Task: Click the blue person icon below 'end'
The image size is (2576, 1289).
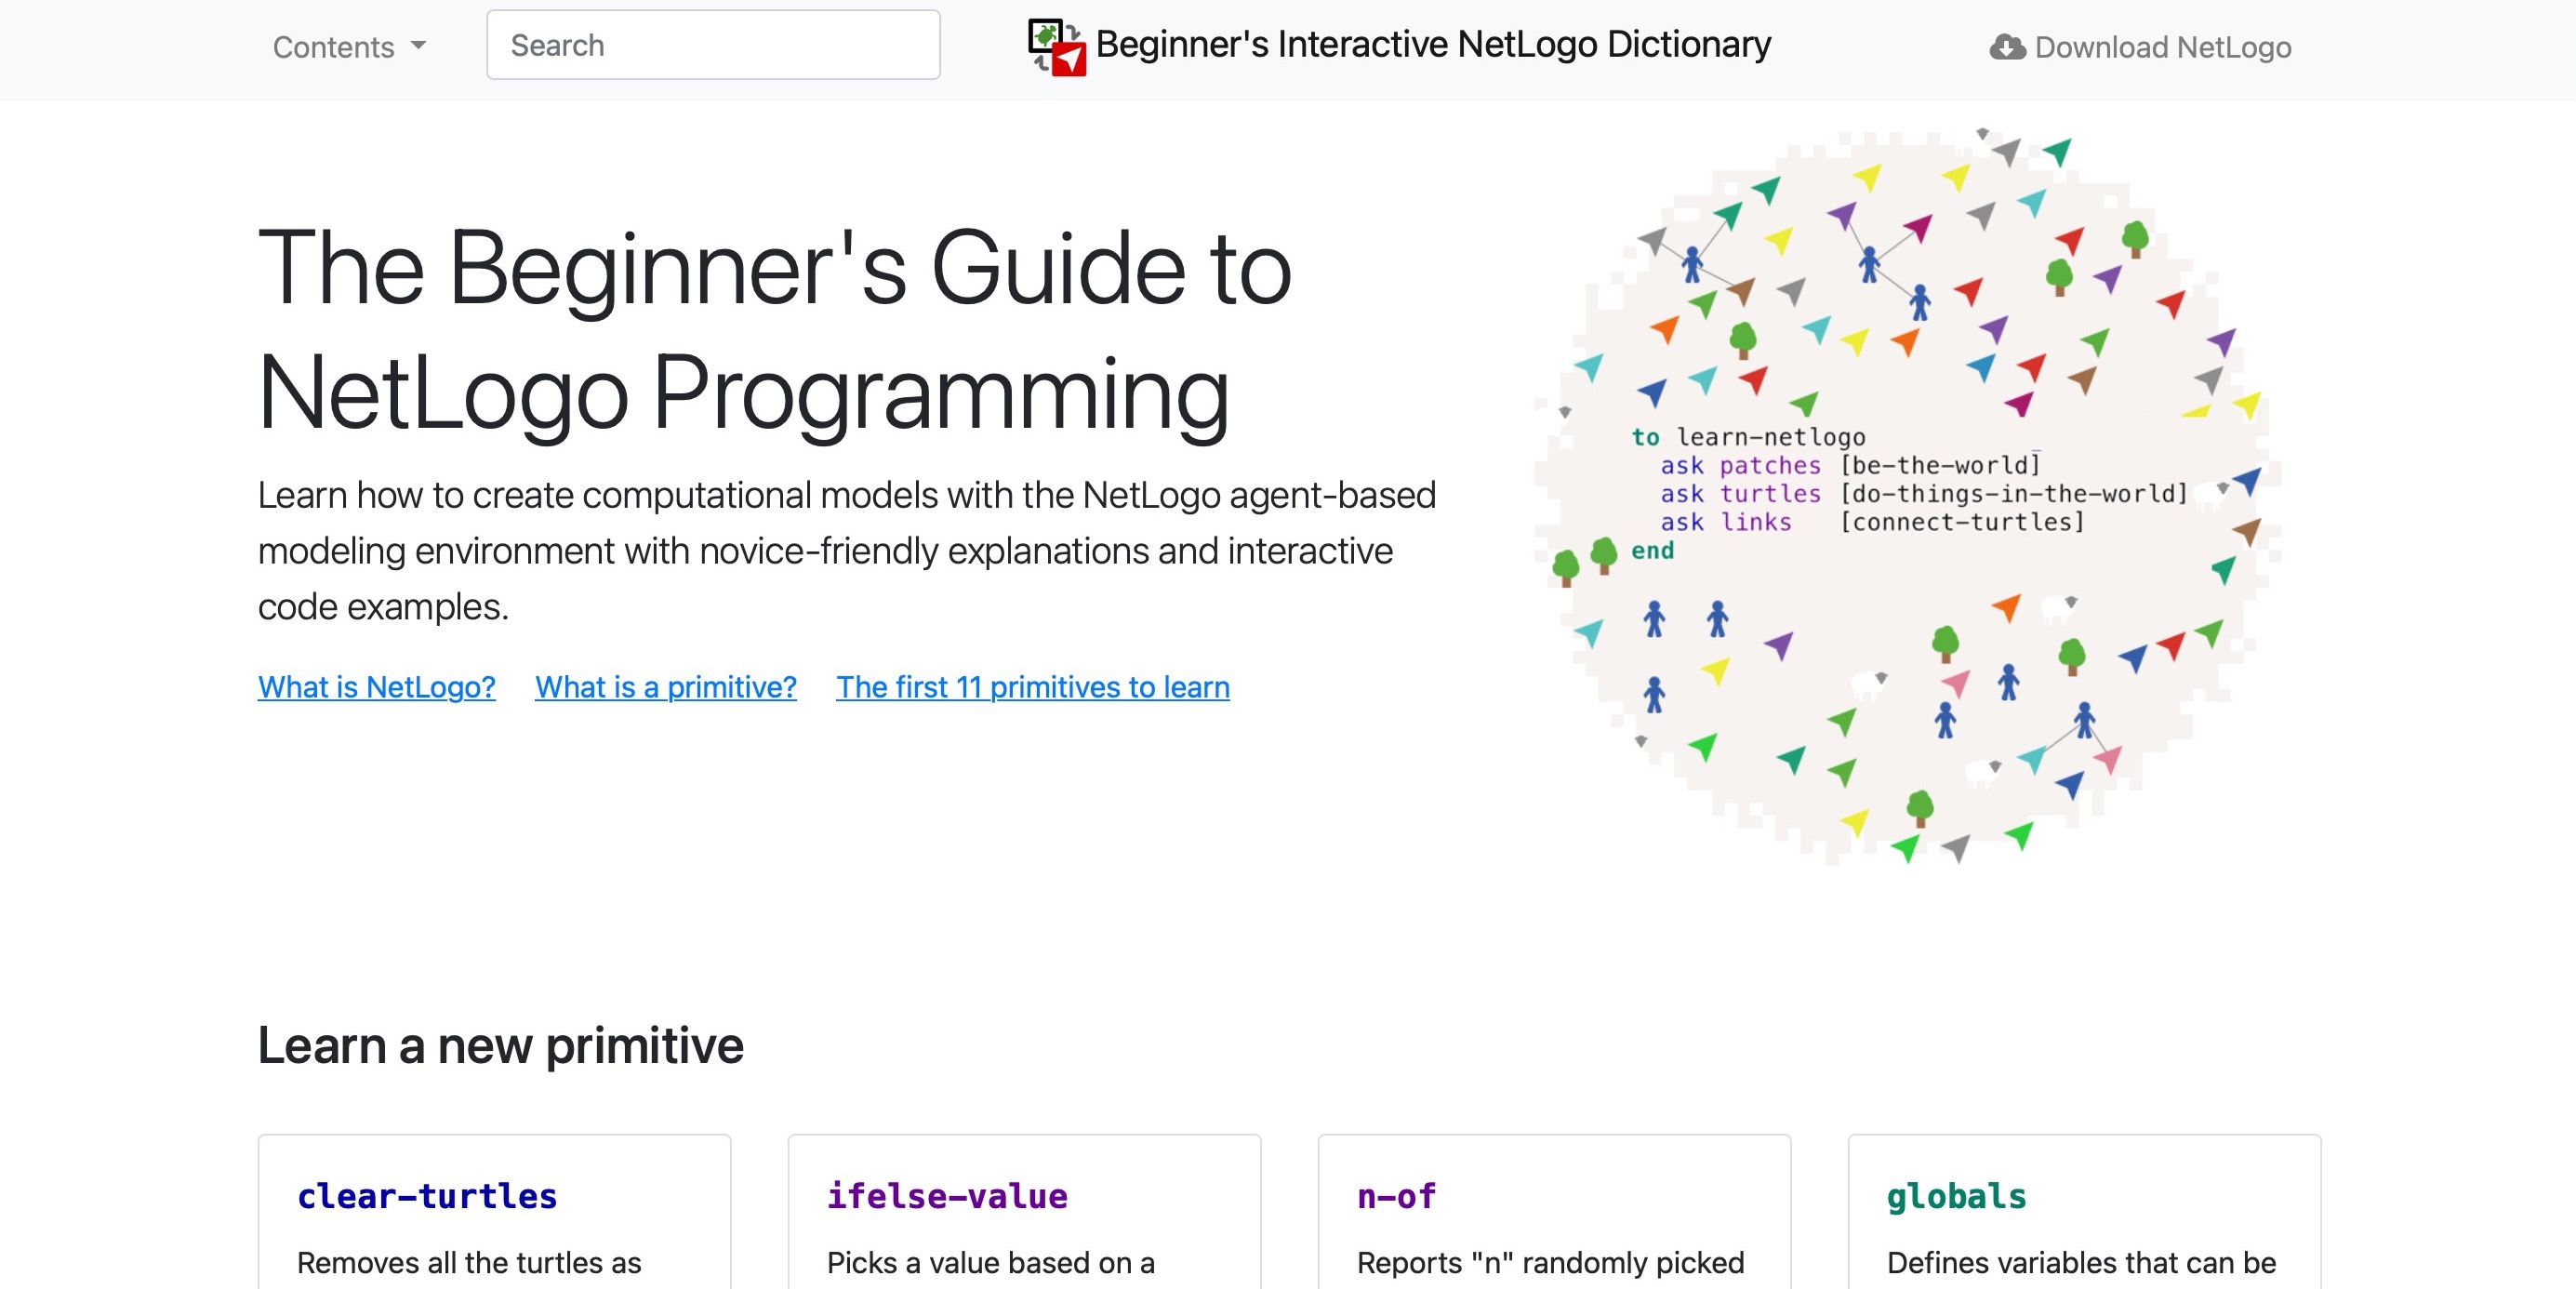Action: 1654,619
